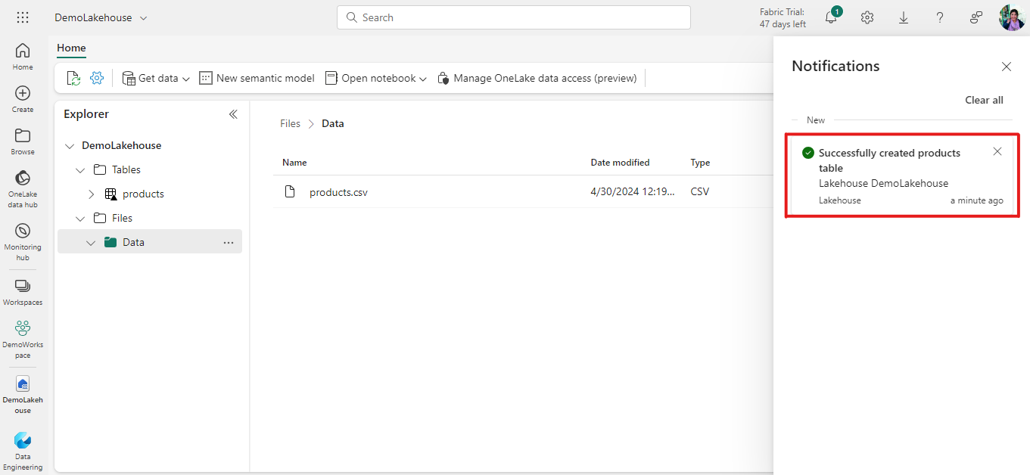Collapse the Explorer pane

click(x=233, y=114)
